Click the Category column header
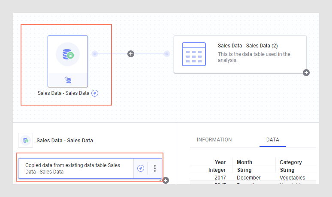This screenshot has width=332, height=197. coord(291,162)
